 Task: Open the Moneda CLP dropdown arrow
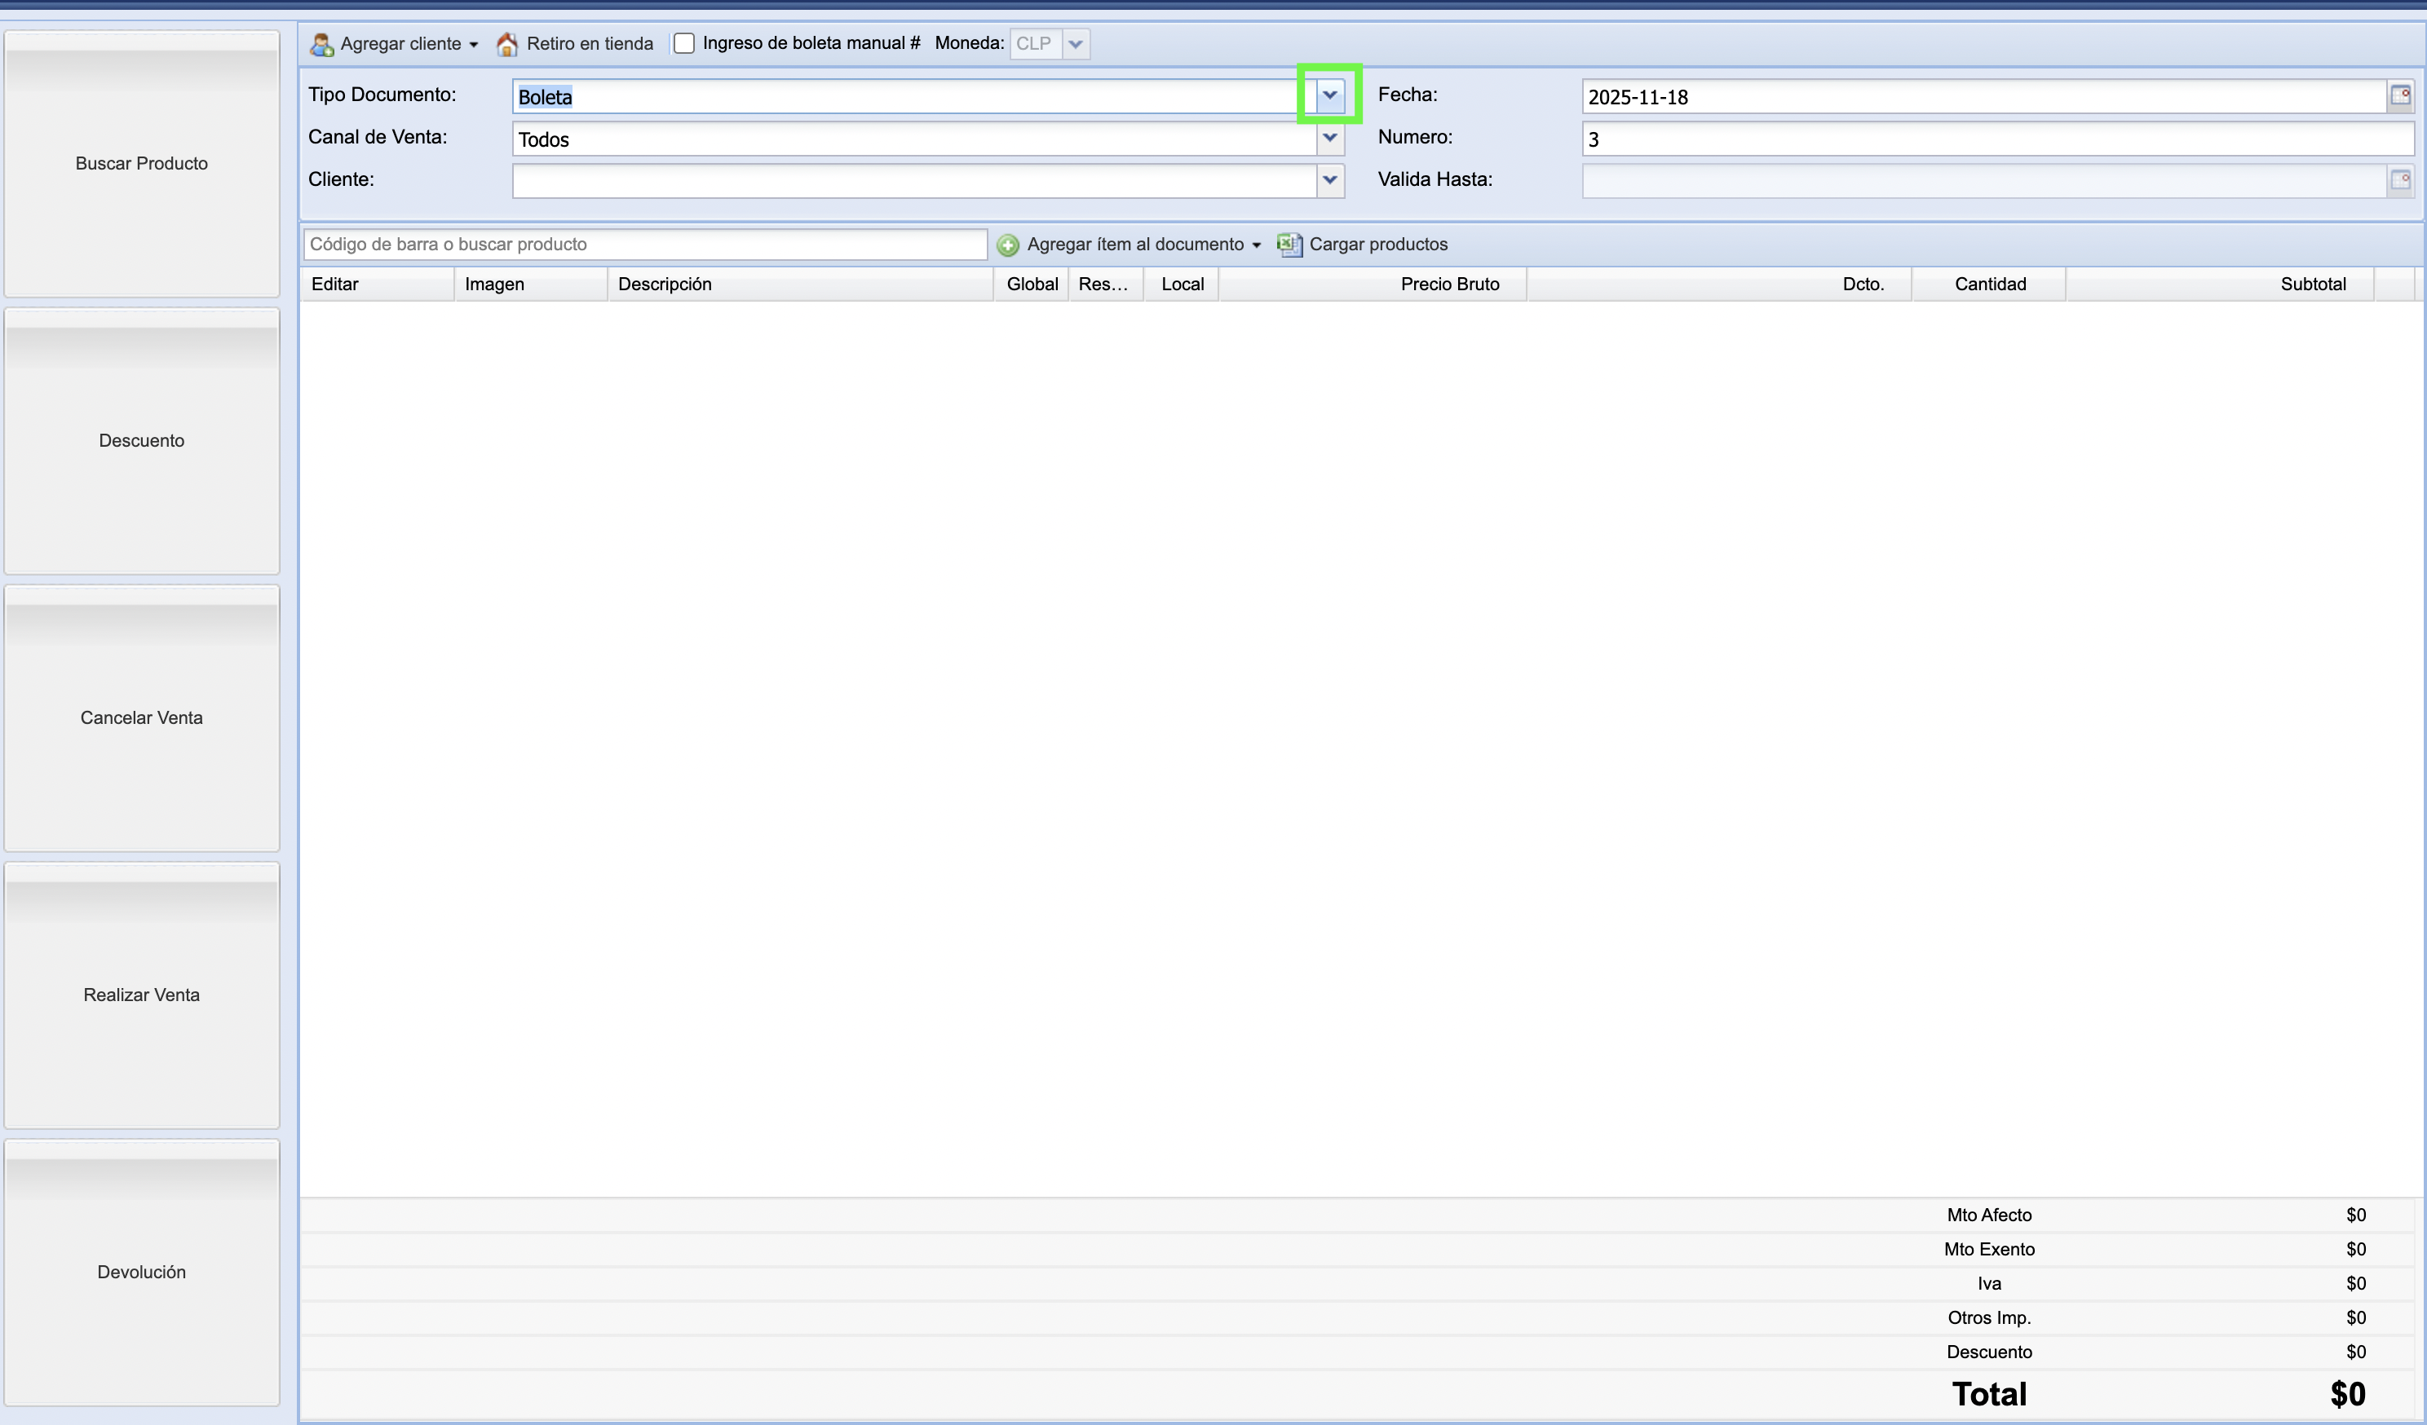[x=1075, y=44]
